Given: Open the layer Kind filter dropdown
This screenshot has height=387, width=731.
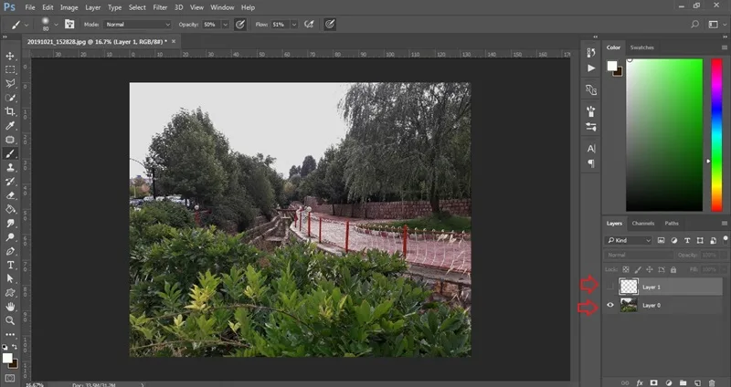Looking at the screenshot, I should 628,240.
